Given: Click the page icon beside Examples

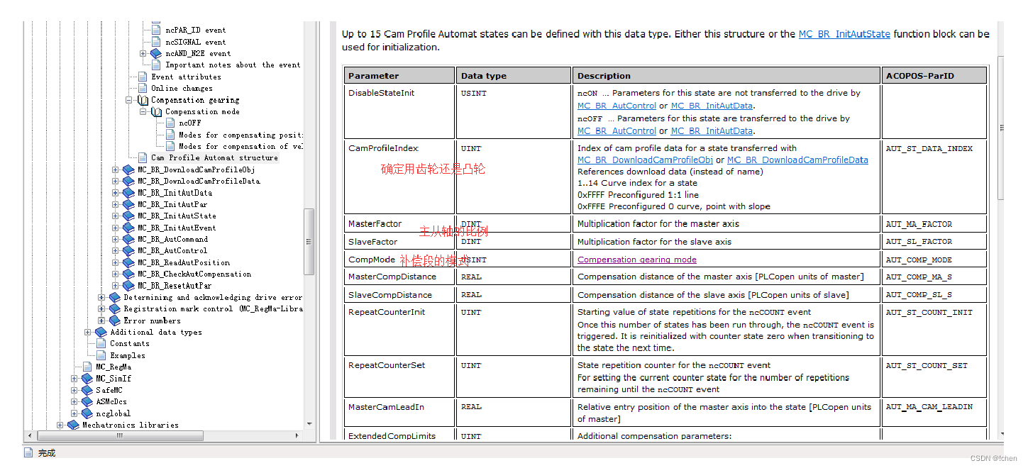Looking at the screenshot, I should [x=101, y=355].
